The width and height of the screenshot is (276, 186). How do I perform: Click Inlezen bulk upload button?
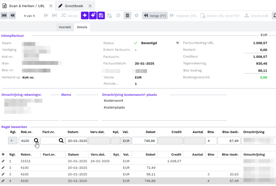256,16
